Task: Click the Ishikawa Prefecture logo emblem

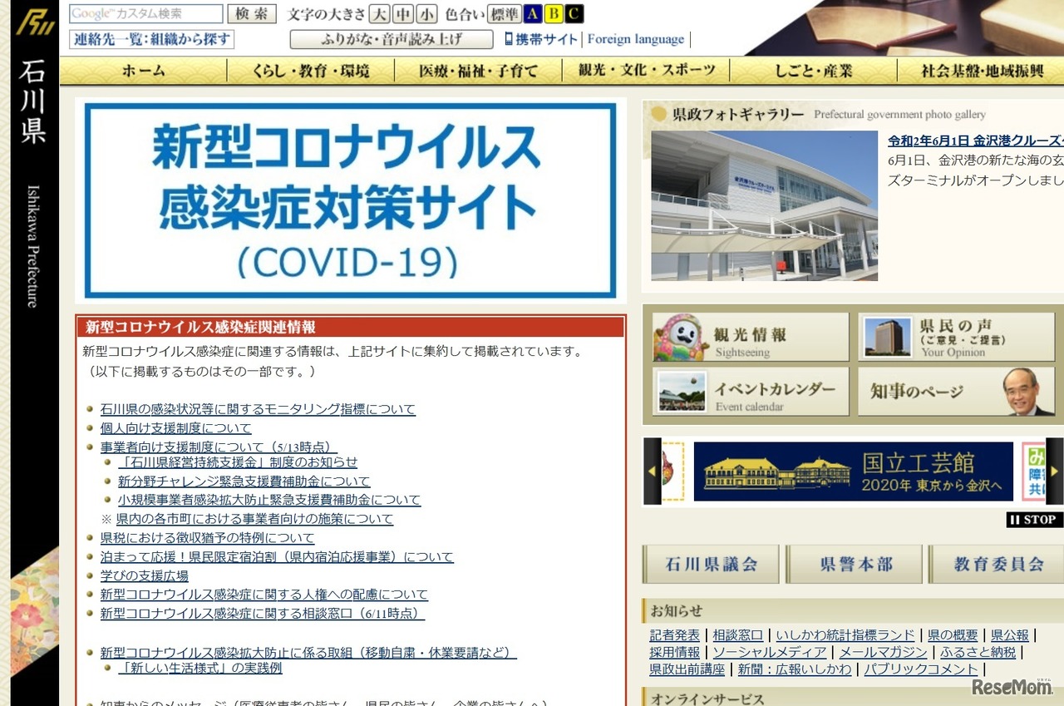Action: 35,22
